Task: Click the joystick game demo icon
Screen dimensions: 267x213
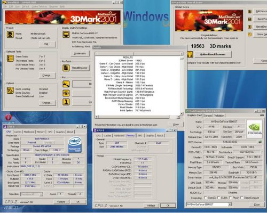Action: tap(66, 102)
